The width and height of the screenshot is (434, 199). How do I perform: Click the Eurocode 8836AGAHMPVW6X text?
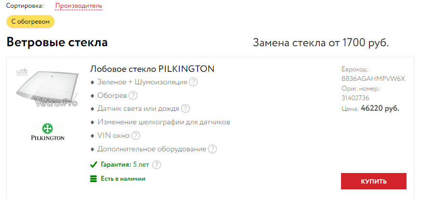(373, 79)
